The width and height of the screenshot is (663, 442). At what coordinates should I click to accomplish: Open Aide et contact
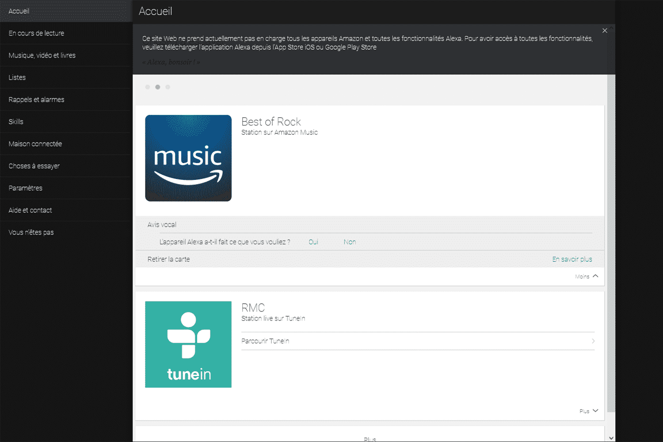(x=66, y=210)
